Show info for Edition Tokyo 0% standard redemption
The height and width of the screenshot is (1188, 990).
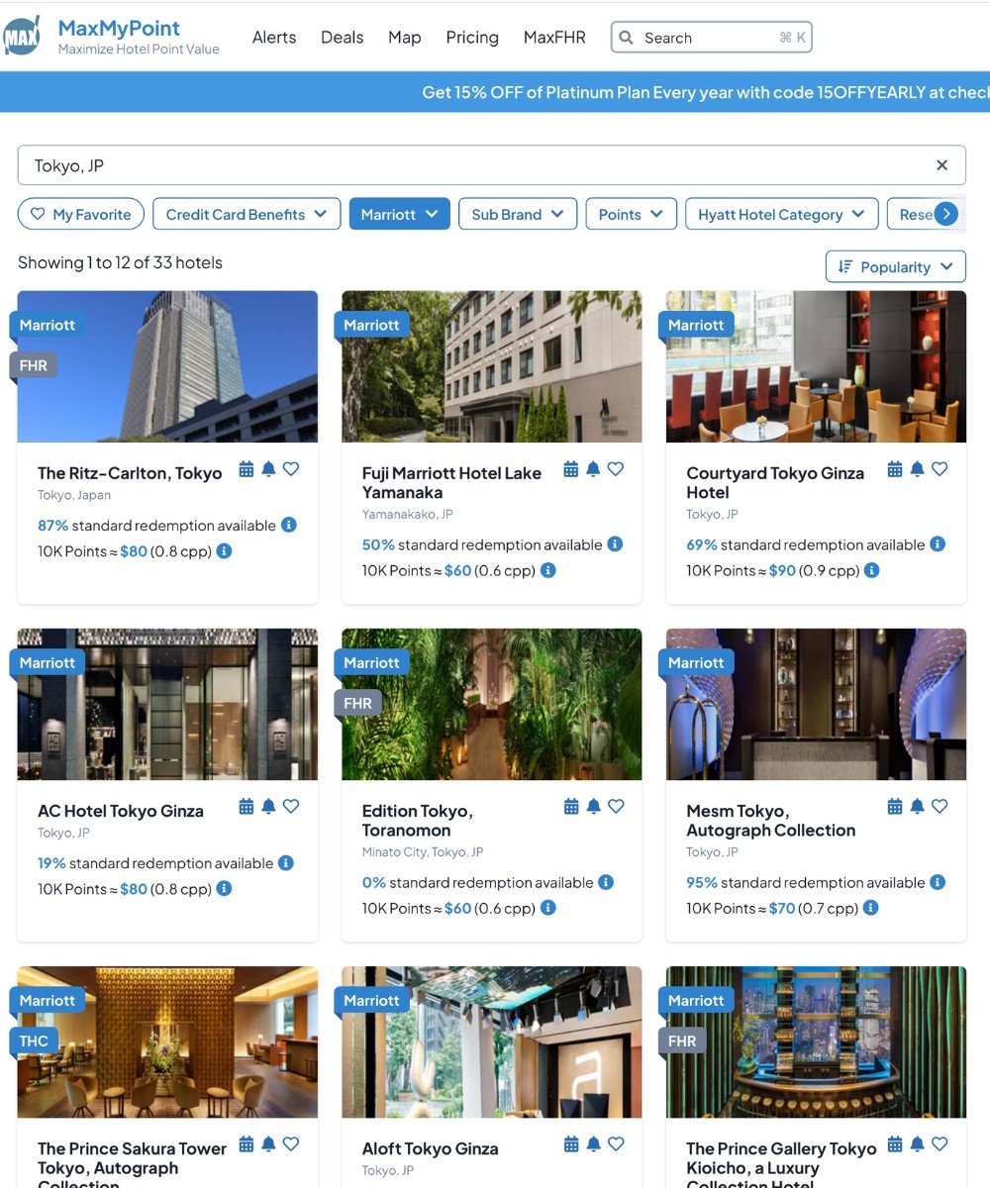pyautogui.click(x=606, y=882)
